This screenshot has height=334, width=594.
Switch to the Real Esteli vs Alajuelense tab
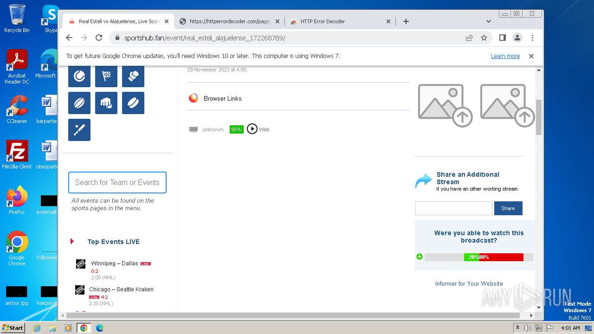tap(118, 21)
